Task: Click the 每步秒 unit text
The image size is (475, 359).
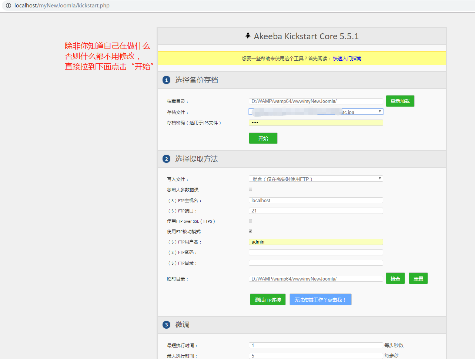Action: (x=392, y=356)
